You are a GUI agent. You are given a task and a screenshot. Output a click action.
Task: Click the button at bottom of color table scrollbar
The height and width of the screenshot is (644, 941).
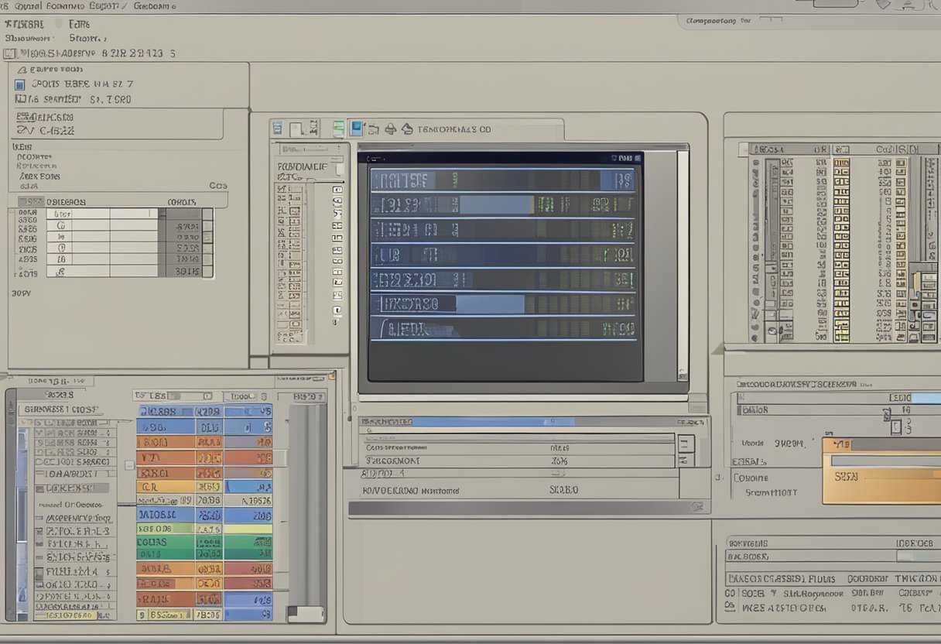(306, 614)
